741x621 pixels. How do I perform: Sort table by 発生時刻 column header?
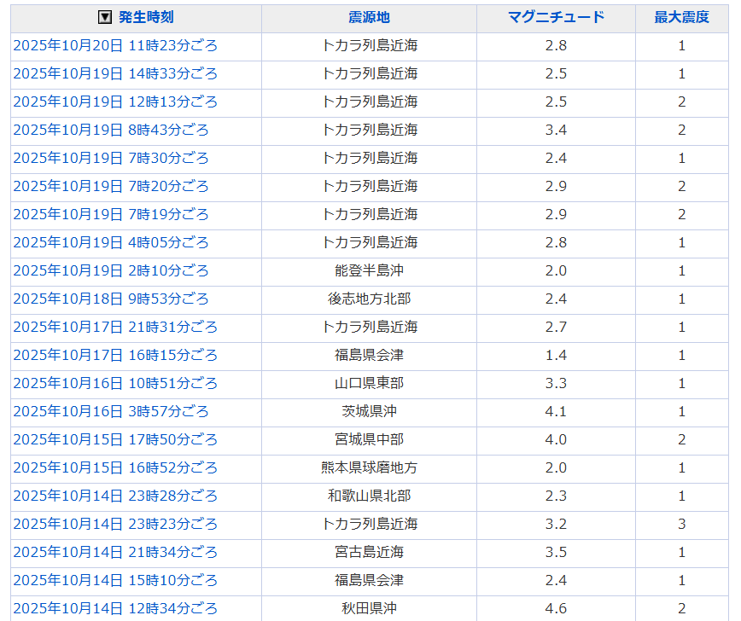coord(146,17)
